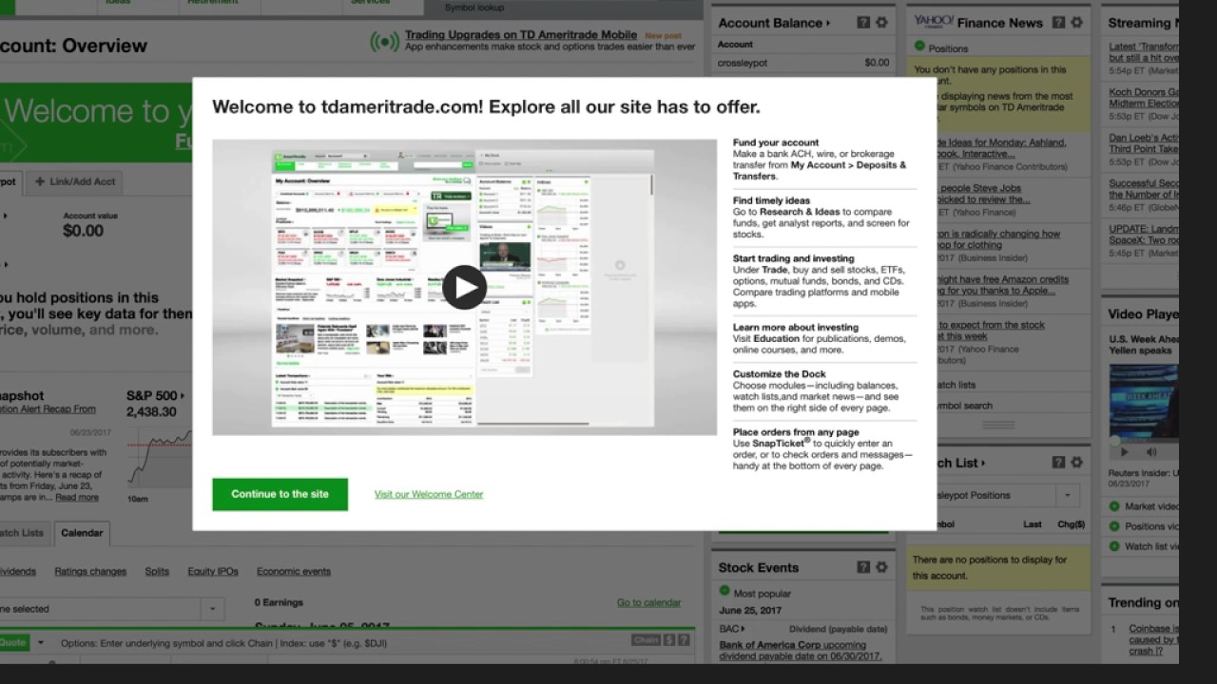Viewport: 1217px width, 684px height.
Task: Open Bank of America Corp dividend link
Action: (801, 651)
